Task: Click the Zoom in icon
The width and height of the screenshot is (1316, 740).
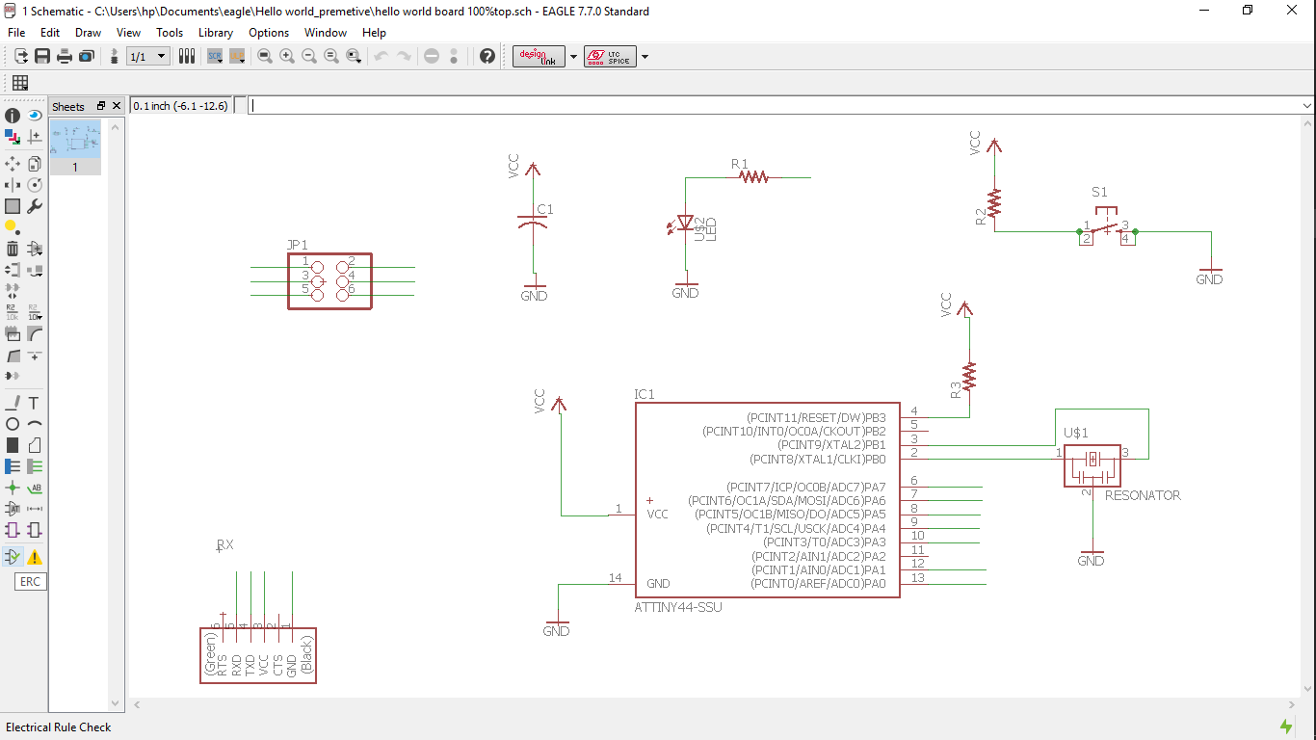Action: (287, 57)
